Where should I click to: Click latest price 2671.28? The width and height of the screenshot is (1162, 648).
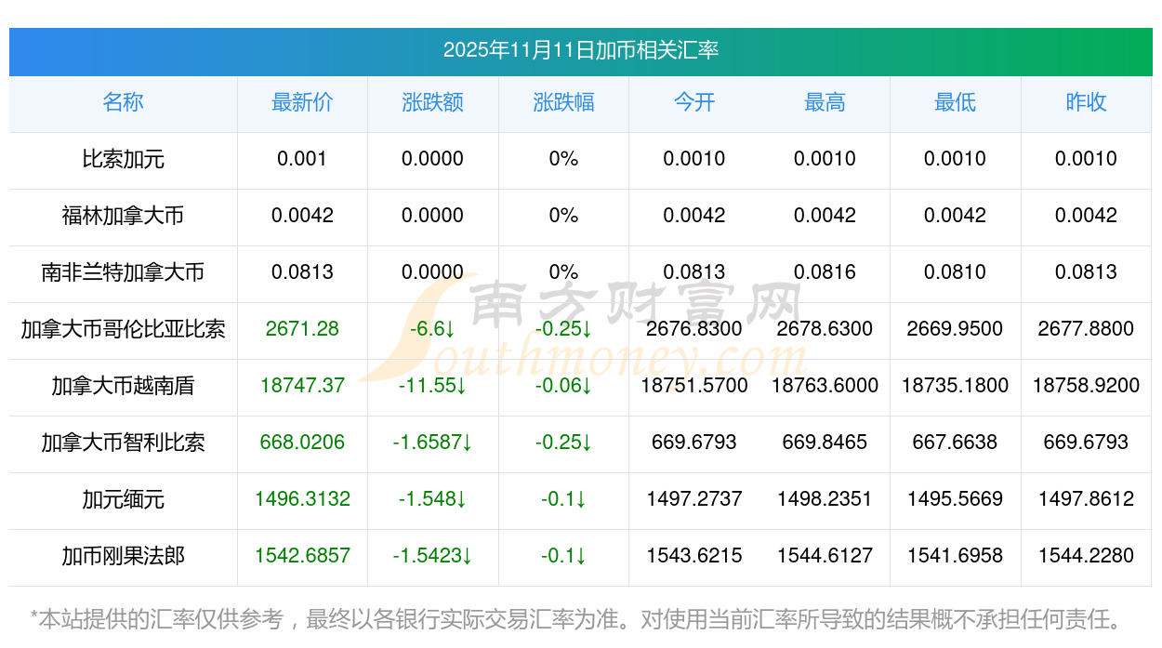[x=302, y=329]
